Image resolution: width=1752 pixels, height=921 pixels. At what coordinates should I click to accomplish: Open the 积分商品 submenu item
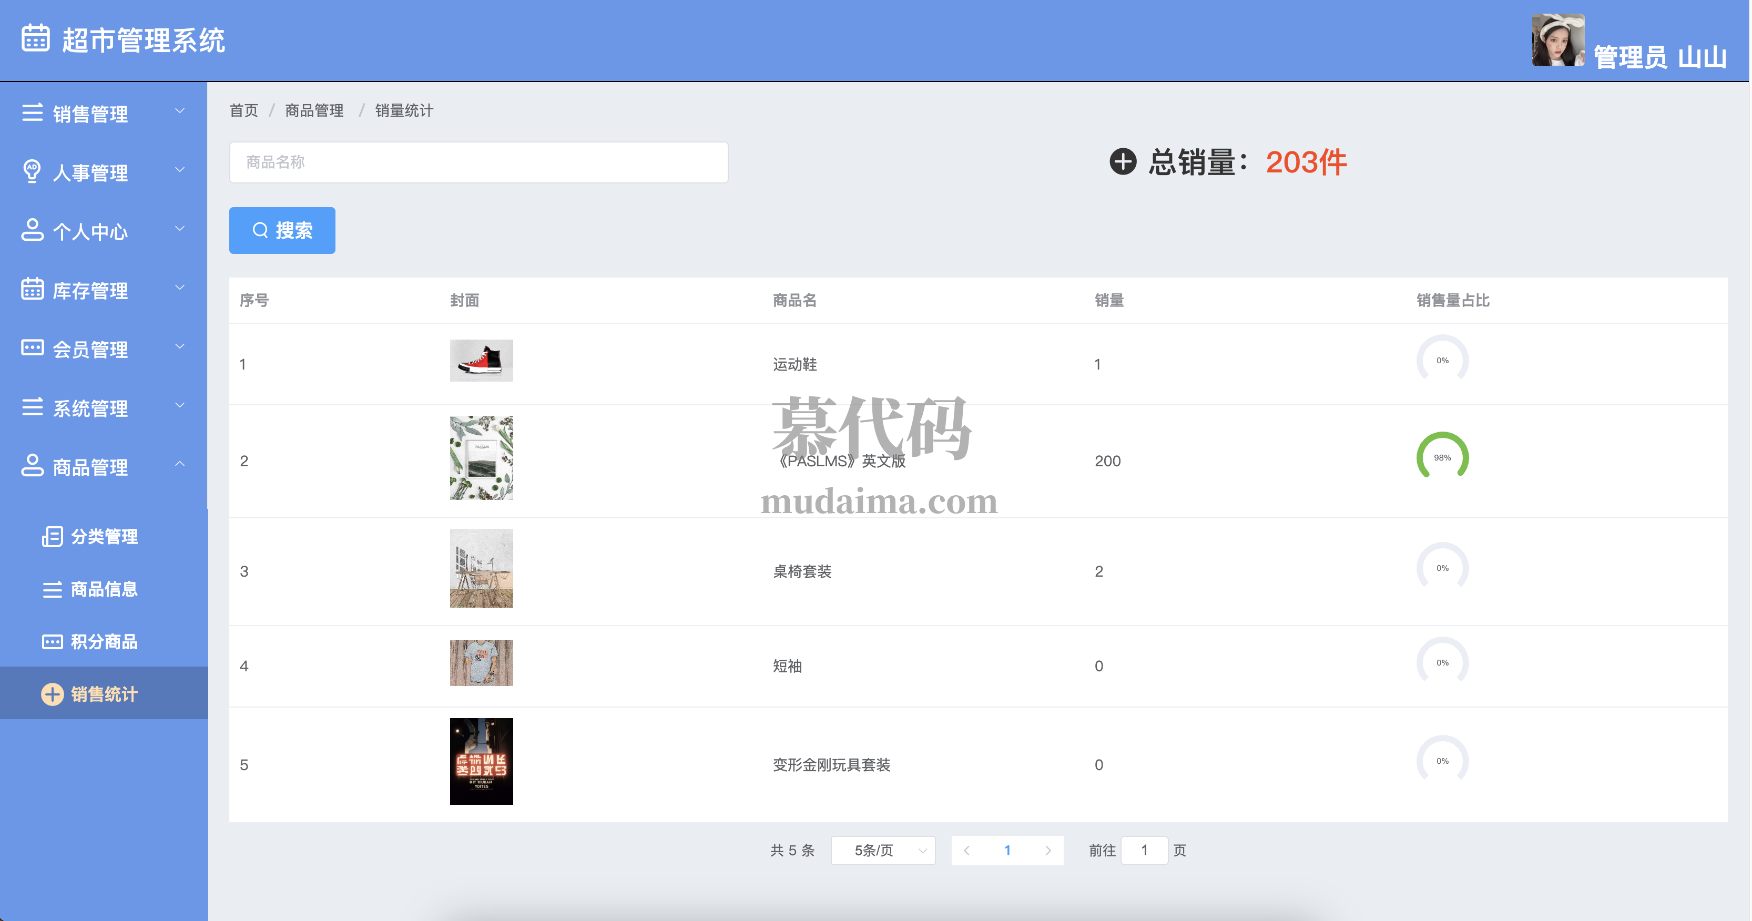coord(104,641)
